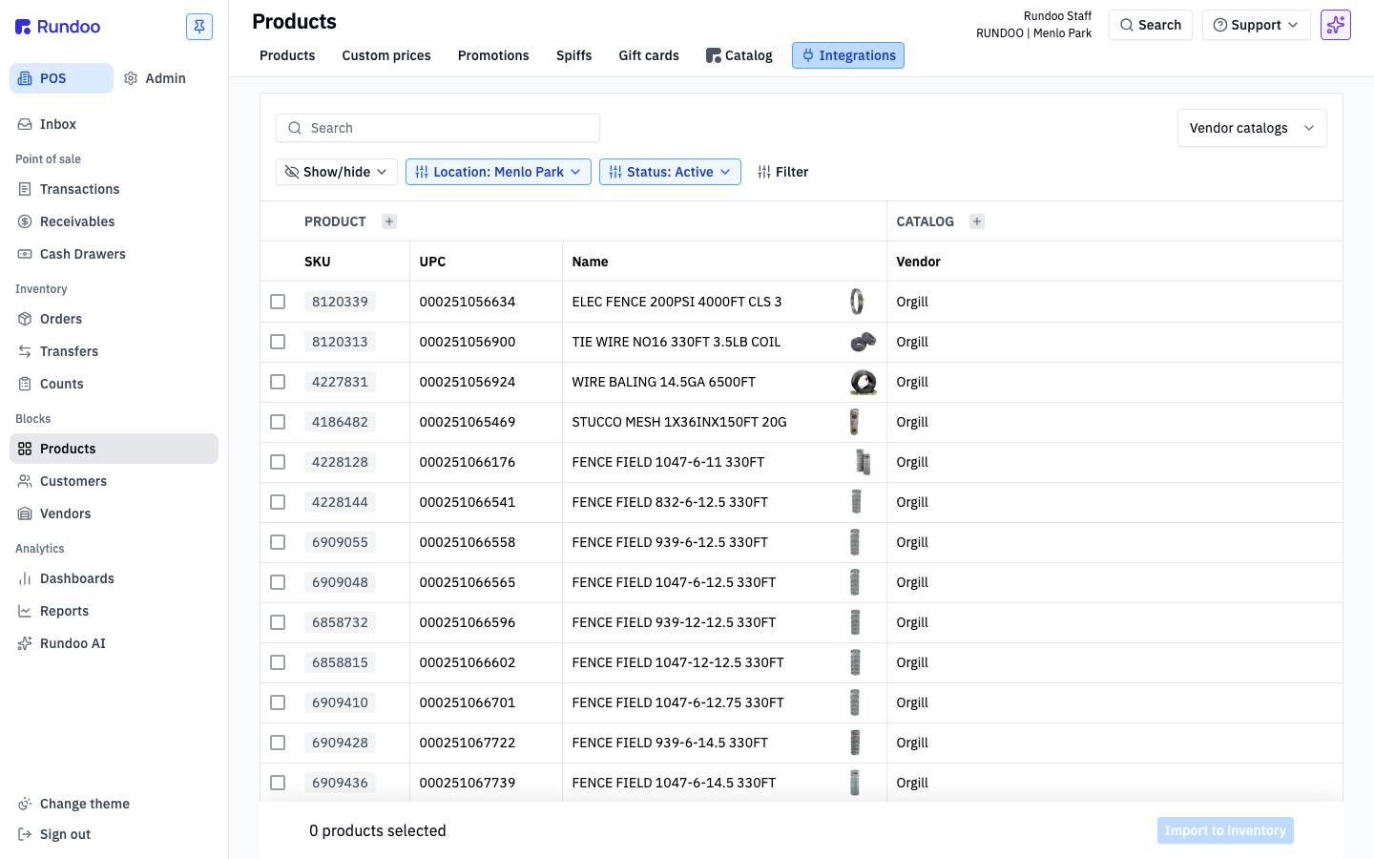Switch to Gift cards tab
1374x859 pixels.
[649, 55]
